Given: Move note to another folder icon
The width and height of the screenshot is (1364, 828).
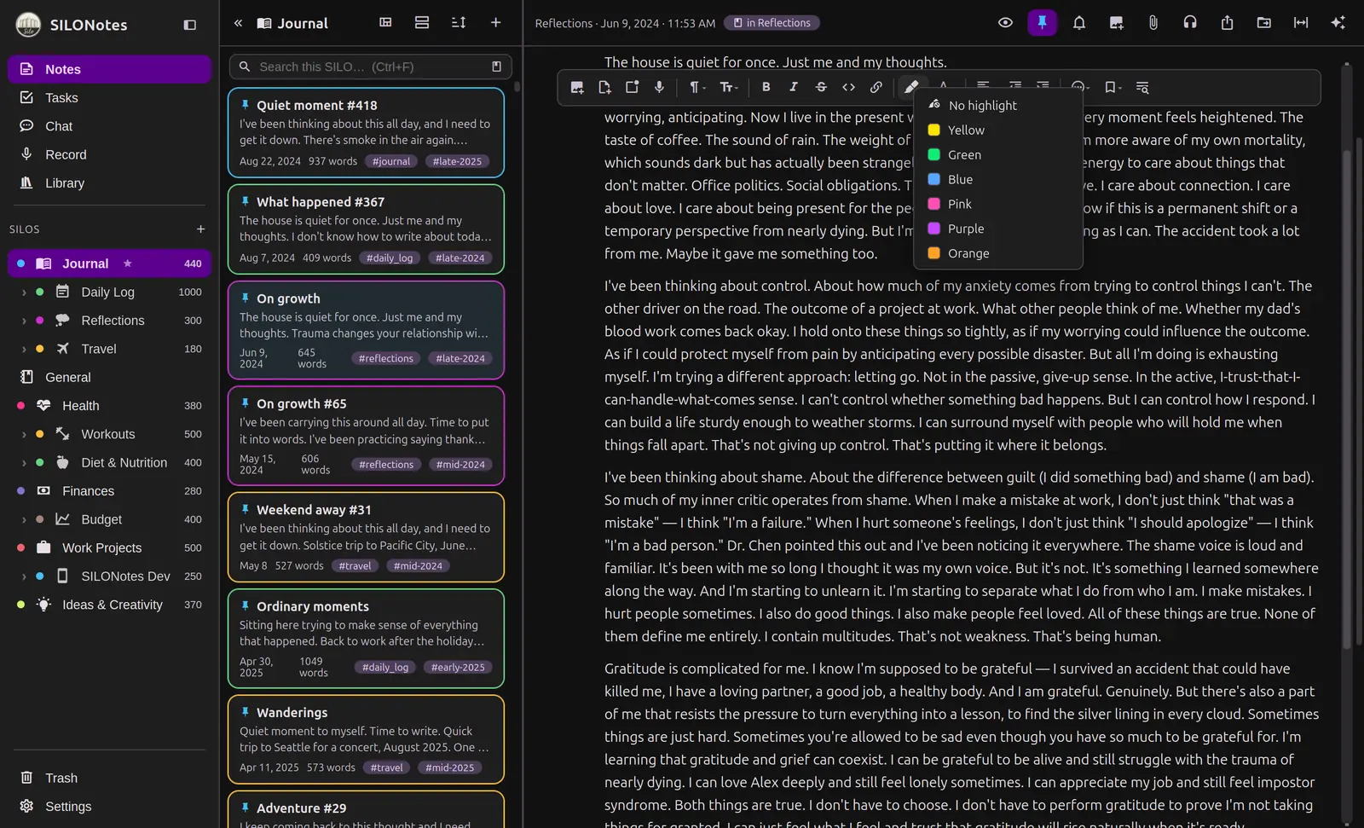Looking at the screenshot, I should [1264, 23].
